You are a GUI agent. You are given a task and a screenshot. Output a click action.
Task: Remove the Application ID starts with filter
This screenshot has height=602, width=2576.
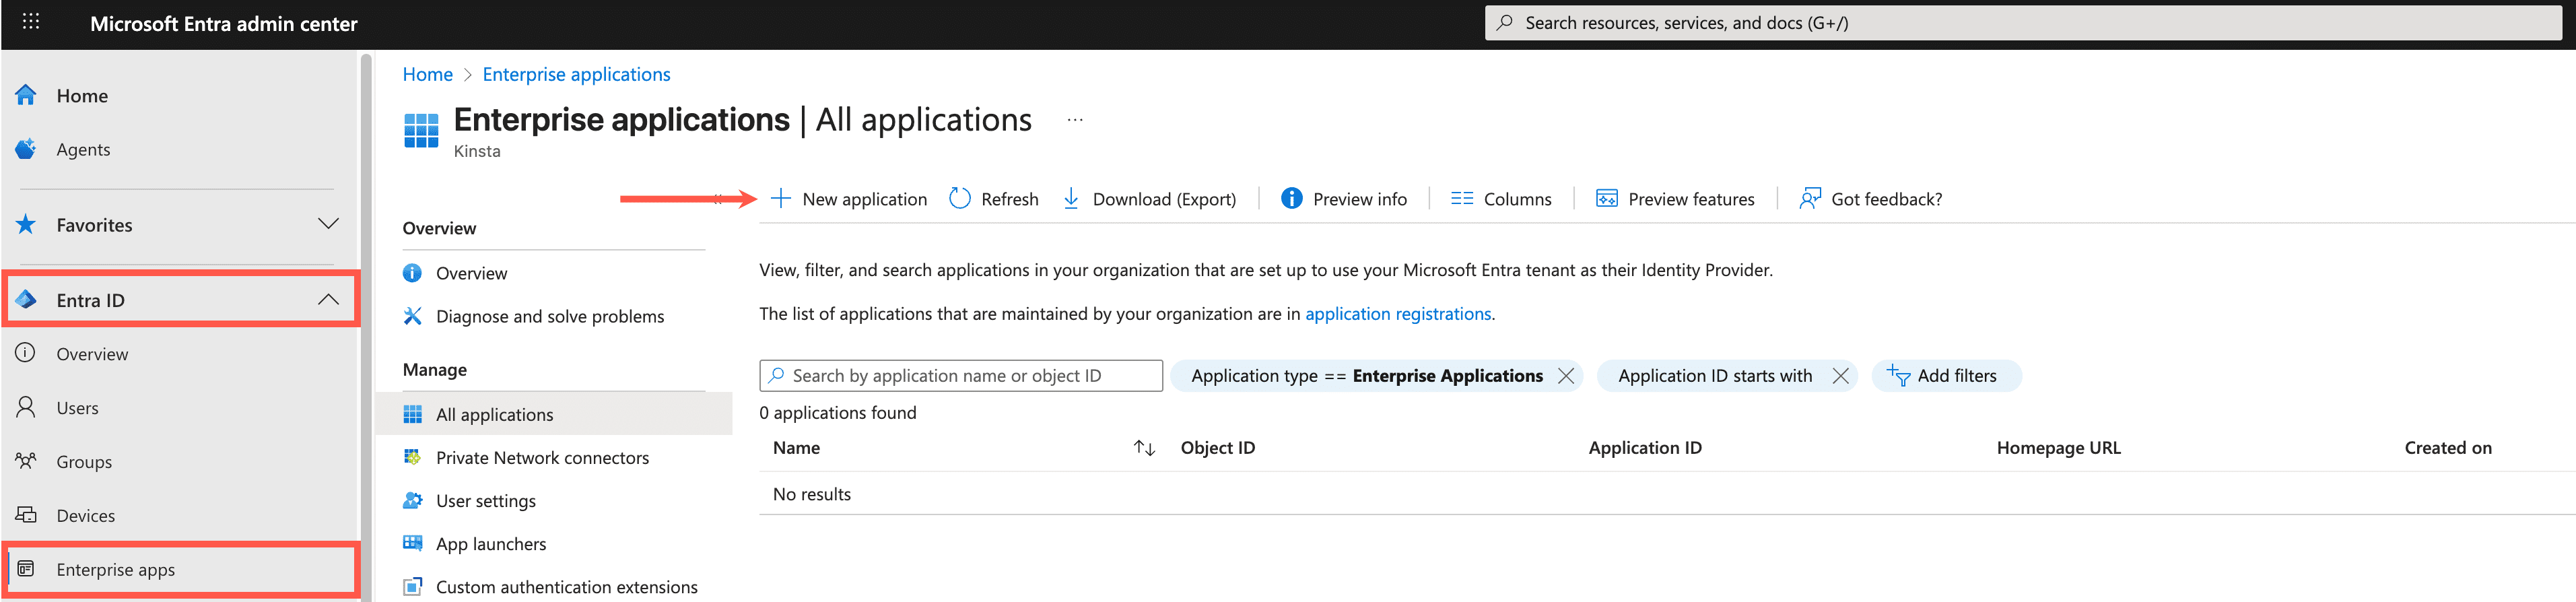click(x=1839, y=376)
